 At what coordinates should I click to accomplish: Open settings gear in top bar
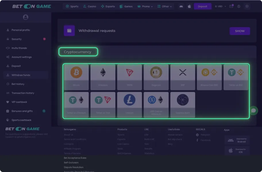click(247, 6)
